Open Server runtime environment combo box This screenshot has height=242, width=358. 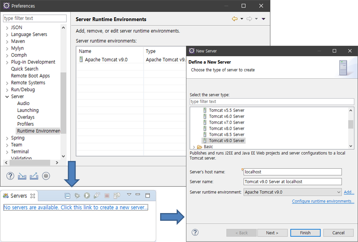tap(293, 192)
